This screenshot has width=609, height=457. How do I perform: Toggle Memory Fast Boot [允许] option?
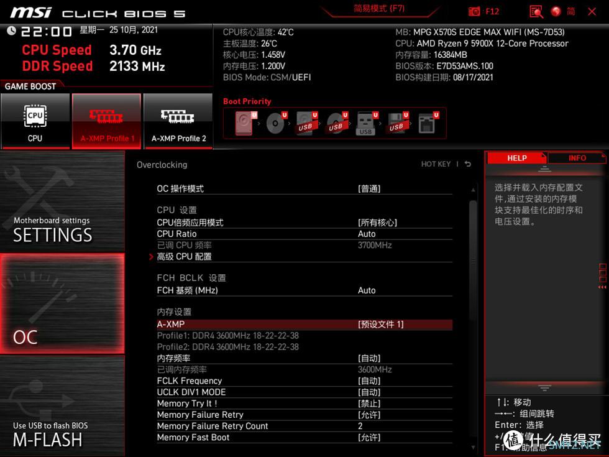304,437
